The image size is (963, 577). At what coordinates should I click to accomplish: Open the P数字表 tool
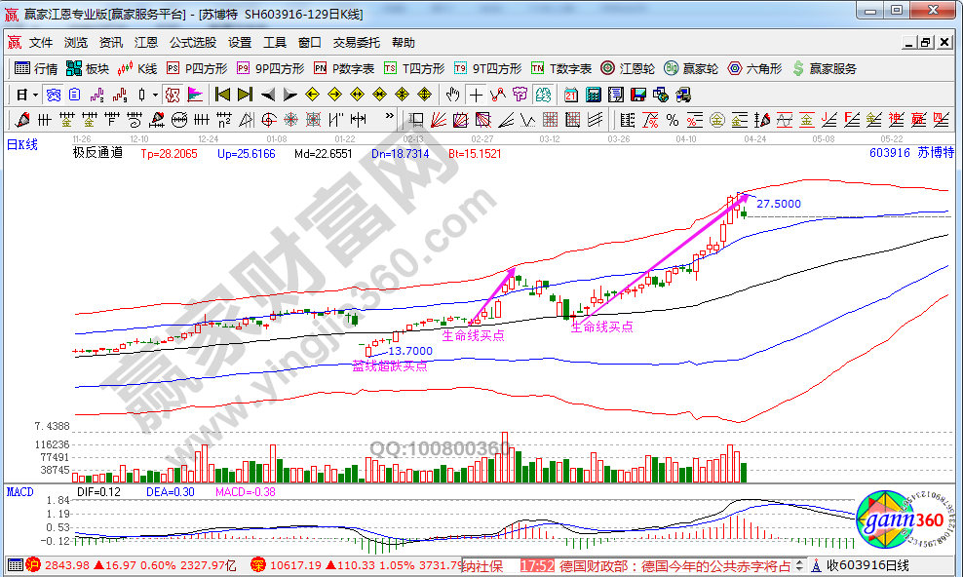pos(344,69)
